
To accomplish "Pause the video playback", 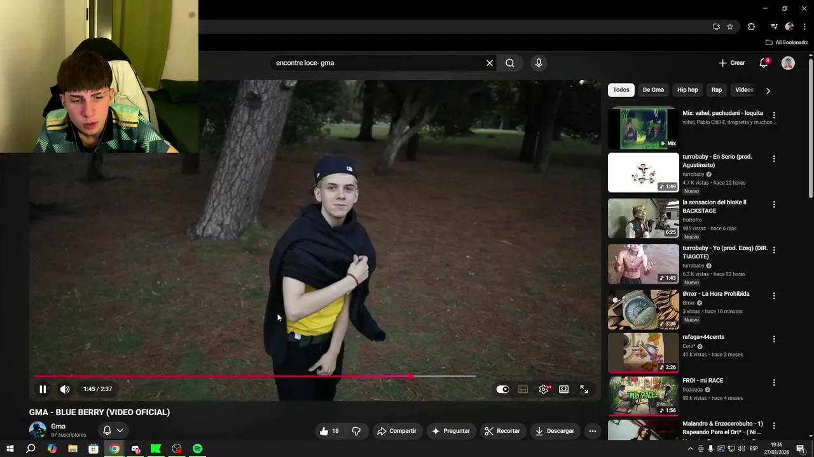I will click(x=43, y=389).
